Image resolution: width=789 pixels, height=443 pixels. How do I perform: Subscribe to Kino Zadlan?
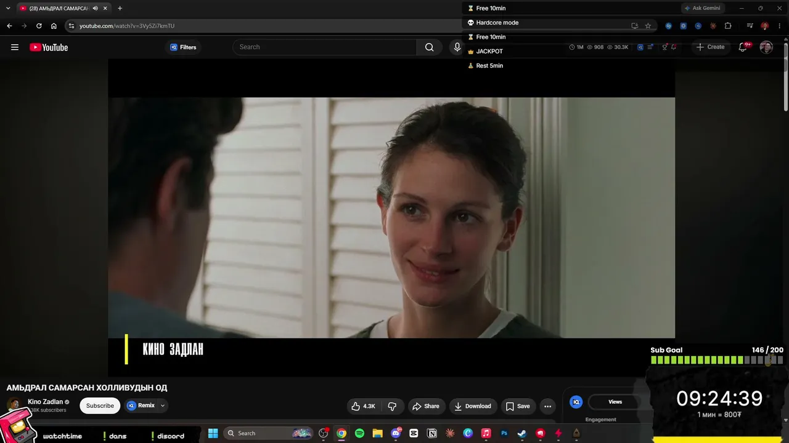point(100,405)
